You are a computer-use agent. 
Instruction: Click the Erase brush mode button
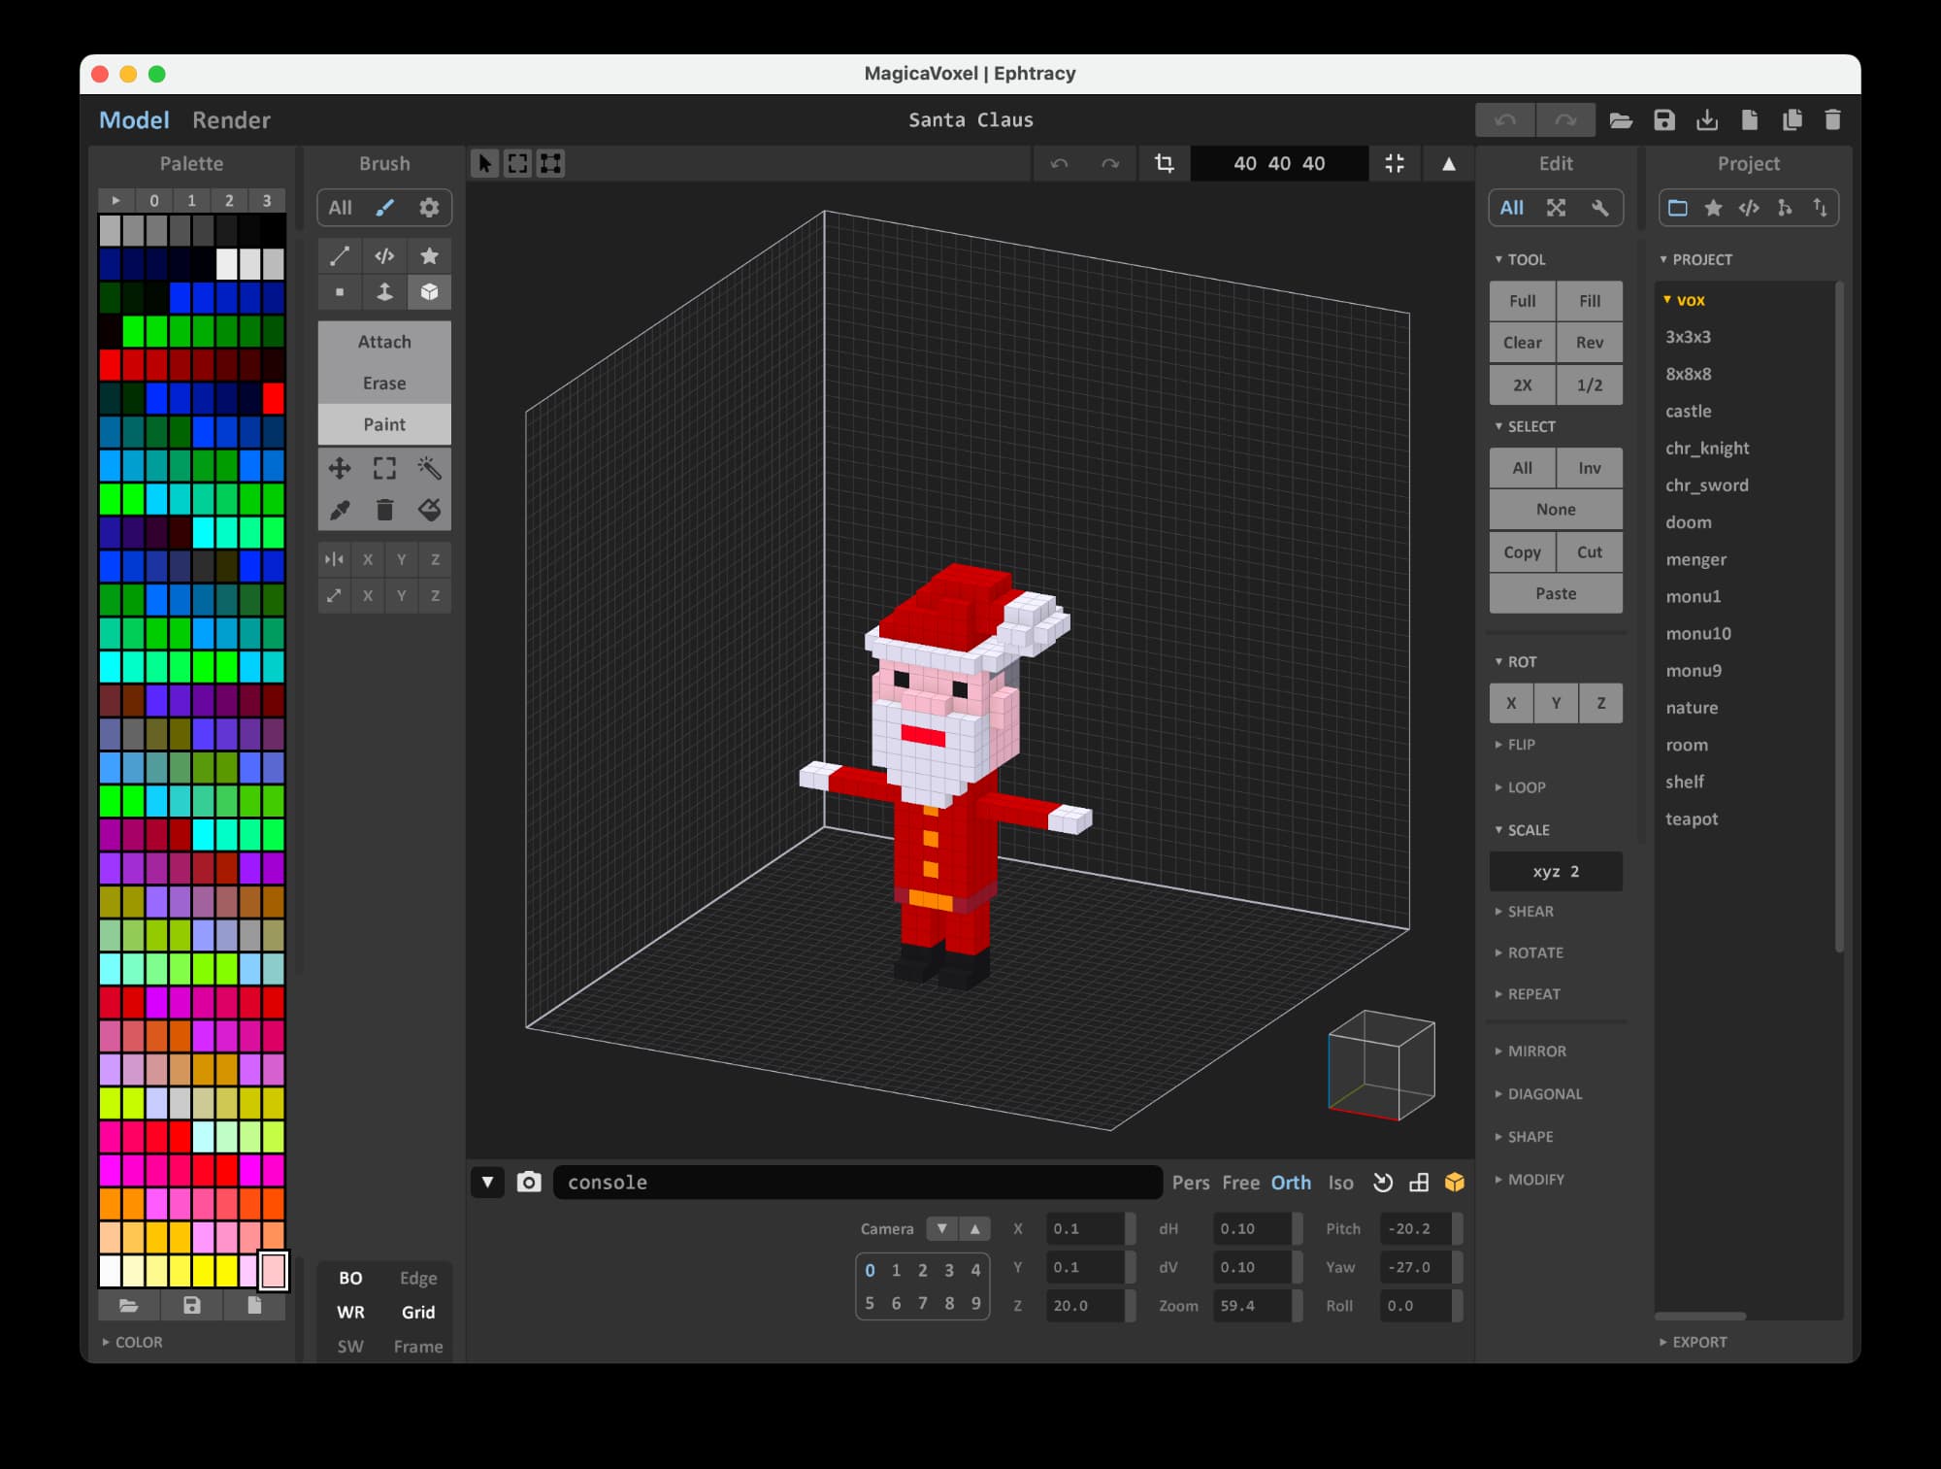384,383
